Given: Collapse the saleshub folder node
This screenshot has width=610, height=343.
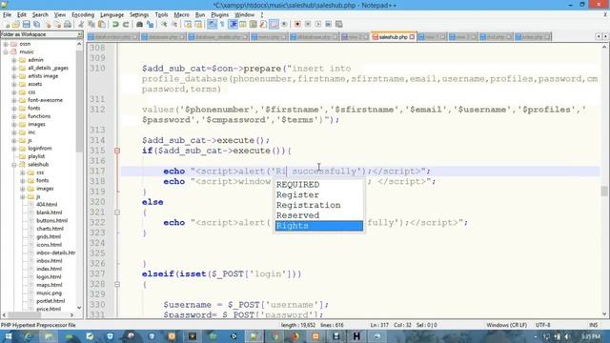Looking at the screenshot, I should point(14,165).
